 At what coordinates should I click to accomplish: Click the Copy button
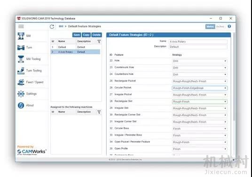tap(86, 35)
